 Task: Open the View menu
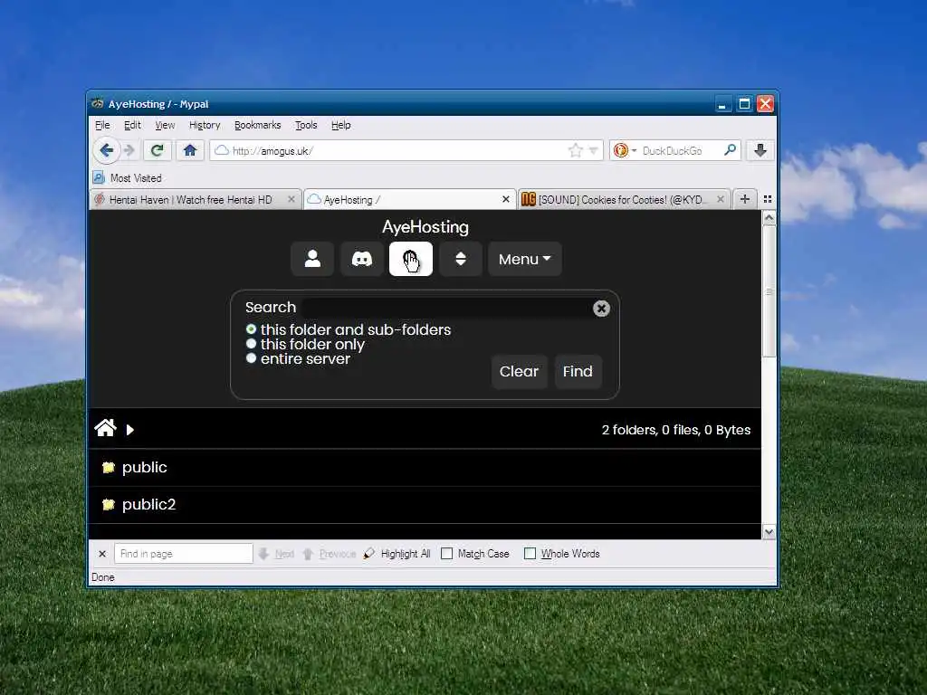165,125
